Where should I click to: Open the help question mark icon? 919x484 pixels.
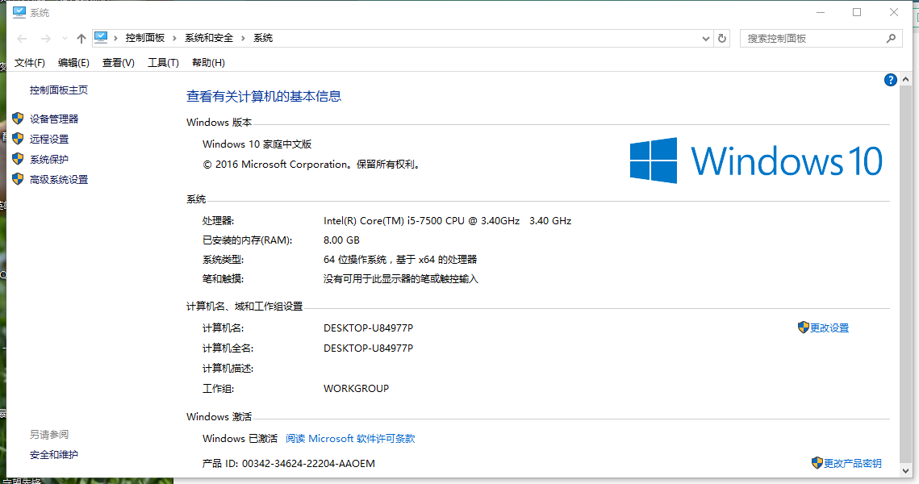(x=890, y=80)
